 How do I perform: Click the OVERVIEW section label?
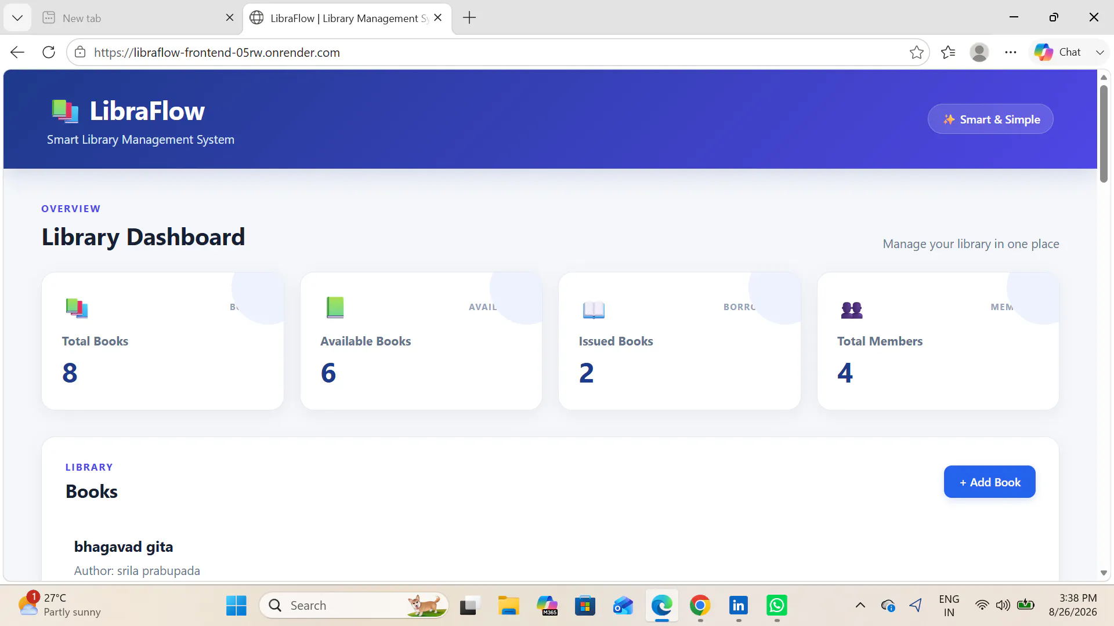click(71, 209)
